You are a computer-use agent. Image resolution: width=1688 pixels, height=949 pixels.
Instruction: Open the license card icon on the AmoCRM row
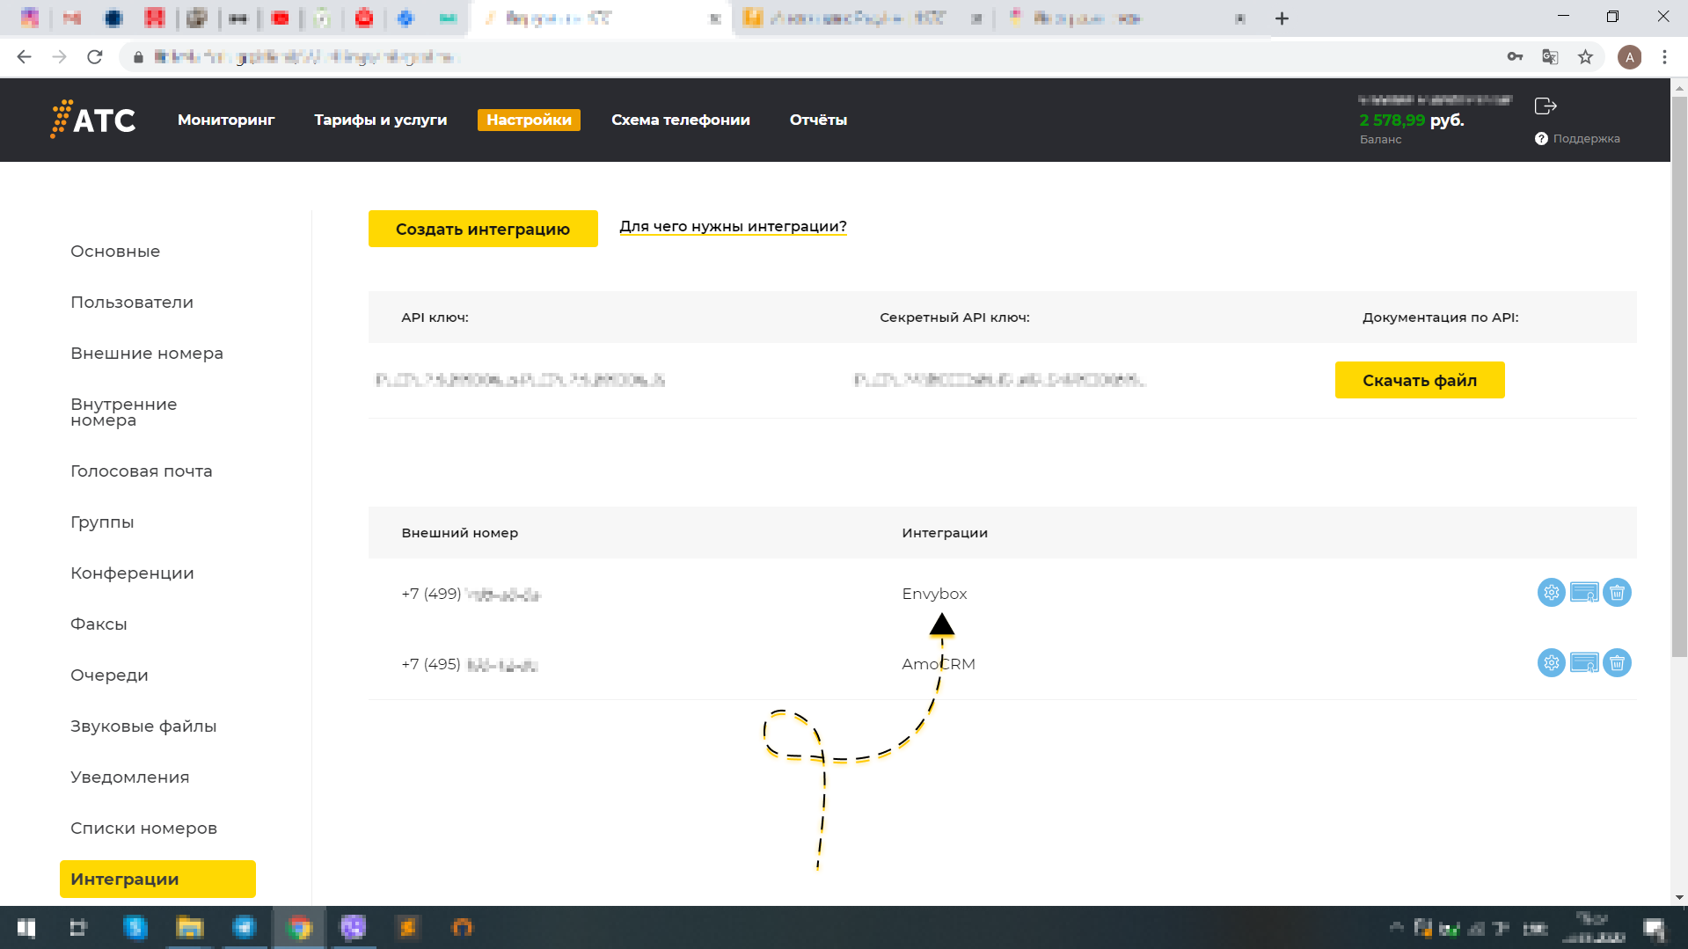coord(1583,663)
